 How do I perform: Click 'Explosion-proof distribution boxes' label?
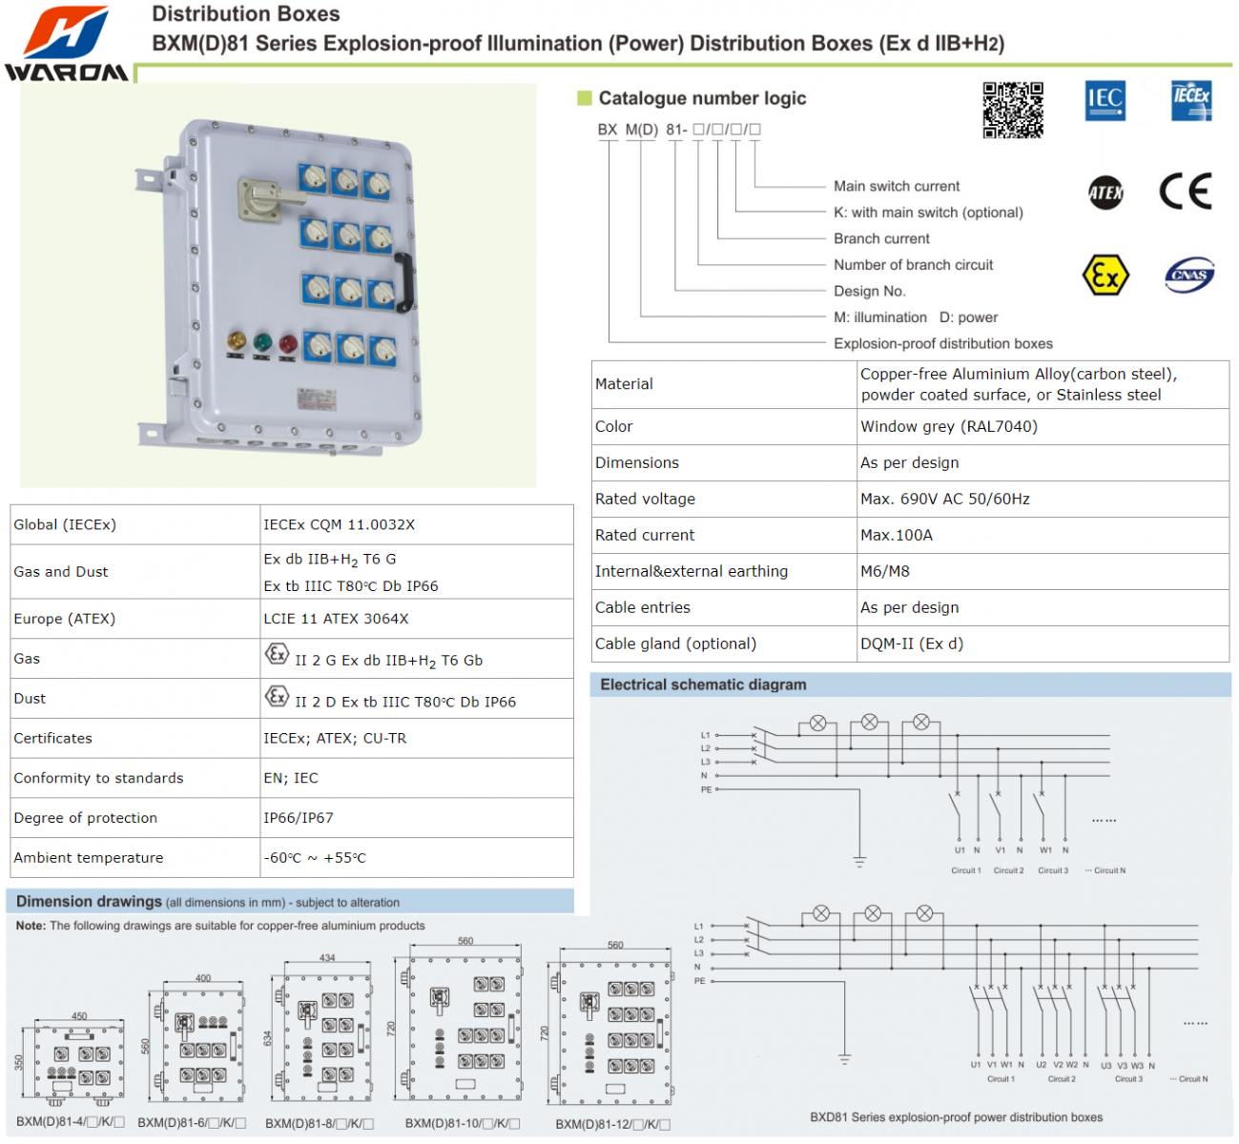943,343
